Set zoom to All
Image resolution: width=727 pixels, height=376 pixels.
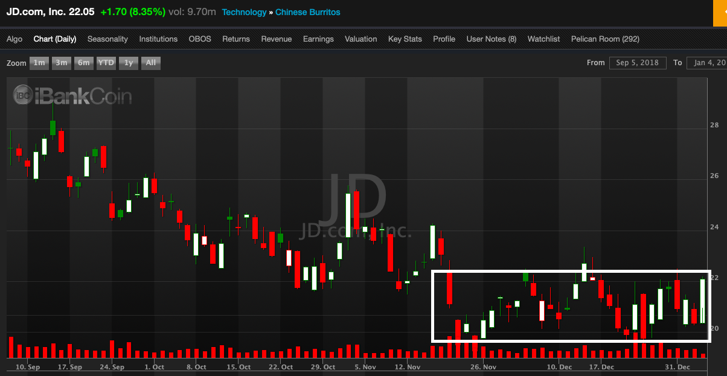tap(151, 63)
